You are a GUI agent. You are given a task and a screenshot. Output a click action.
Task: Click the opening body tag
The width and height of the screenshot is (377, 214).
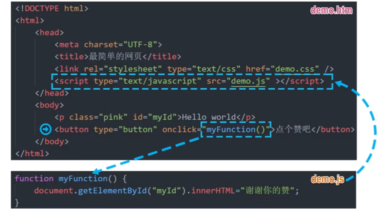(x=49, y=105)
